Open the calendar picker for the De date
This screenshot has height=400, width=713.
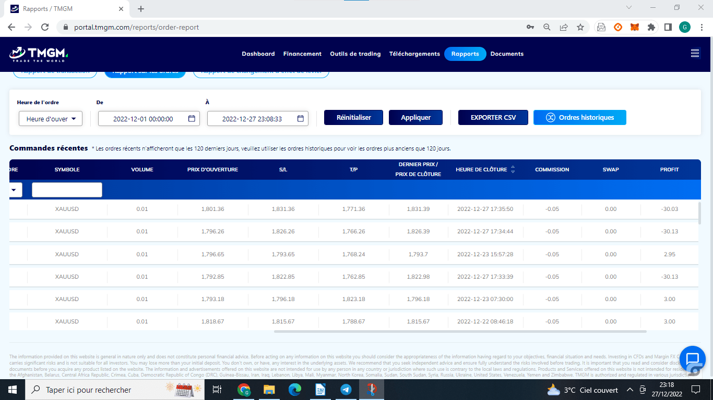pos(192,119)
